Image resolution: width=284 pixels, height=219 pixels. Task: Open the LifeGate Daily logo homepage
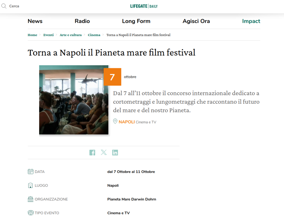tap(144, 6)
